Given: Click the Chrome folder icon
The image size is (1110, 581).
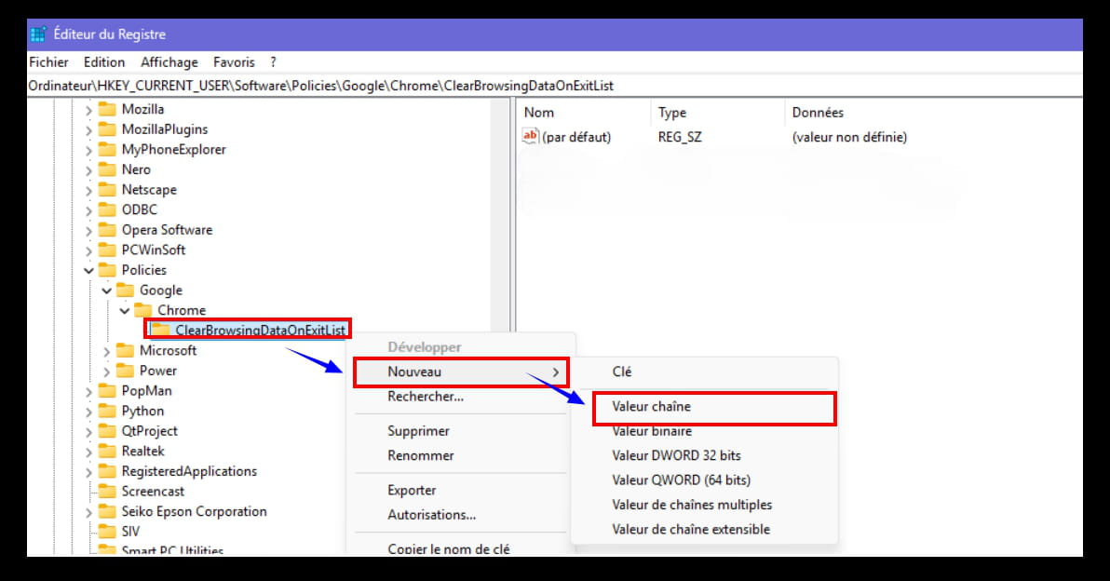Looking at the screenshot, I should coord(143,310).
